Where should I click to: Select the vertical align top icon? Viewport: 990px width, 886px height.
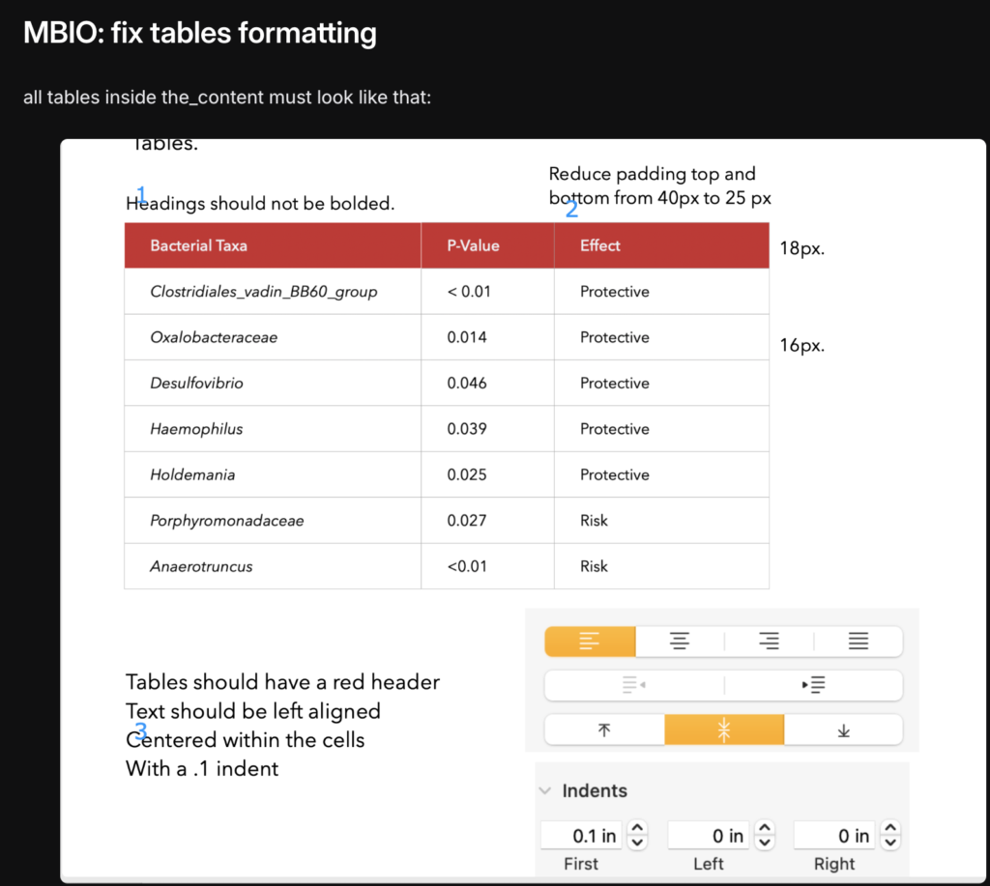point(604,730)
